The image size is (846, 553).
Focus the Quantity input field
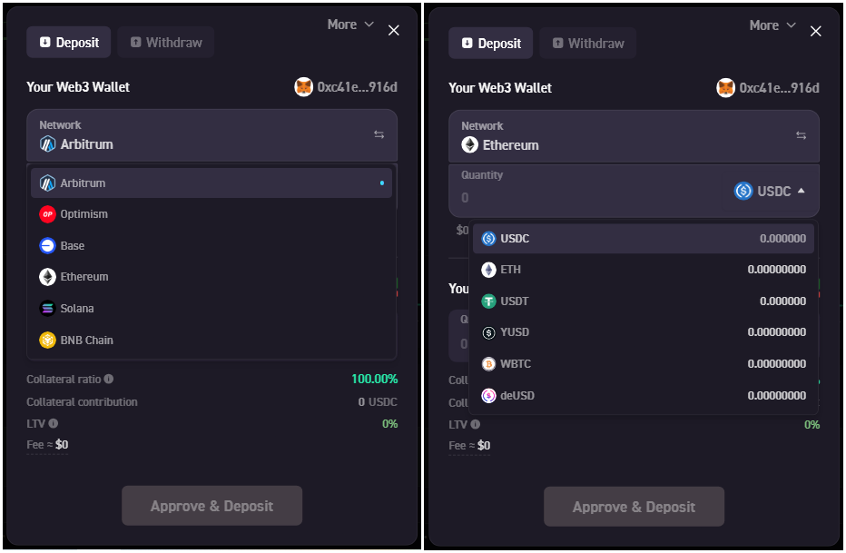[581, 197]
